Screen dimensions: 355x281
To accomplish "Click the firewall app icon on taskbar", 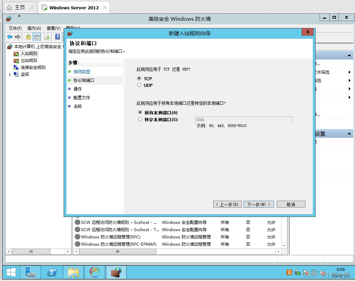I will point(116,272).
